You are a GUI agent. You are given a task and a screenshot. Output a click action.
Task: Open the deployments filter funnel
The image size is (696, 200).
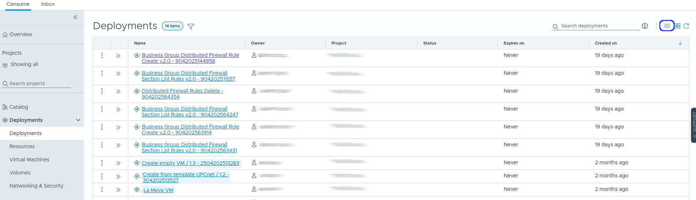click(x=191, y=26)
